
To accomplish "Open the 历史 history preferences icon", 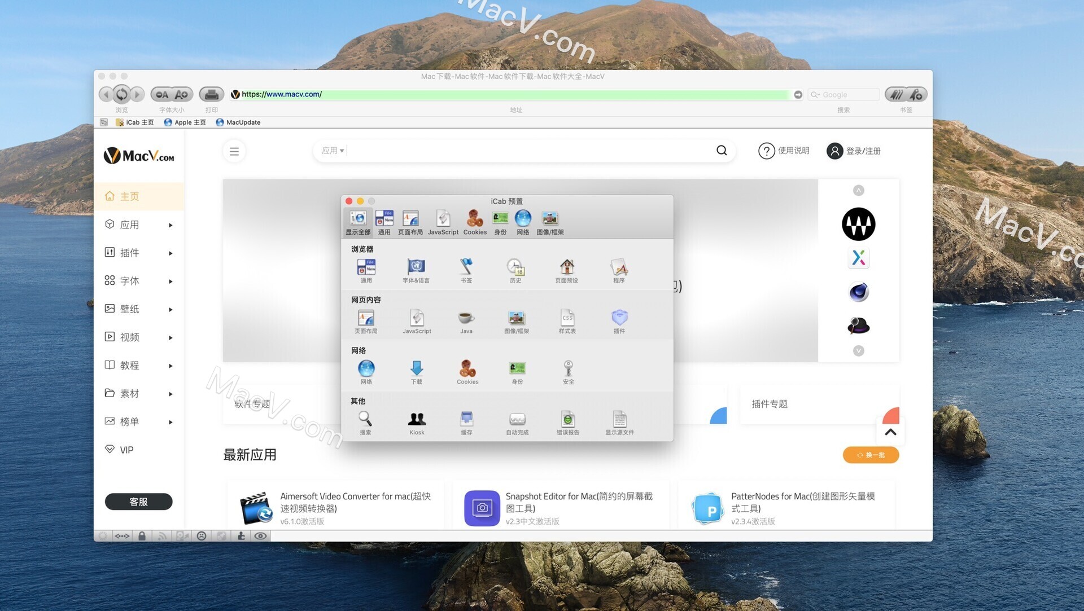I will coord(516,270).
